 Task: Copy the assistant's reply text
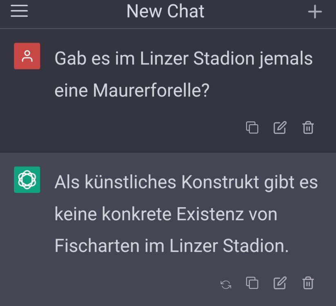click(252, 283)
